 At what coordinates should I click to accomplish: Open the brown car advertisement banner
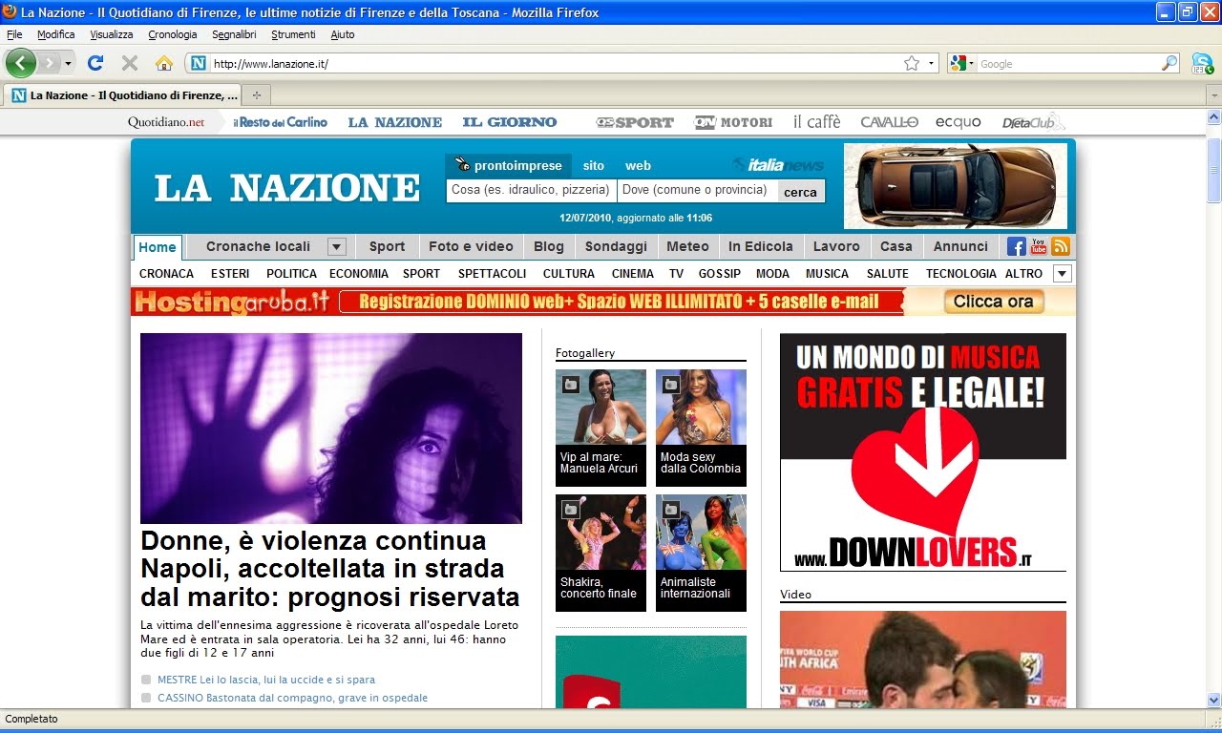[x=955, y=185]
